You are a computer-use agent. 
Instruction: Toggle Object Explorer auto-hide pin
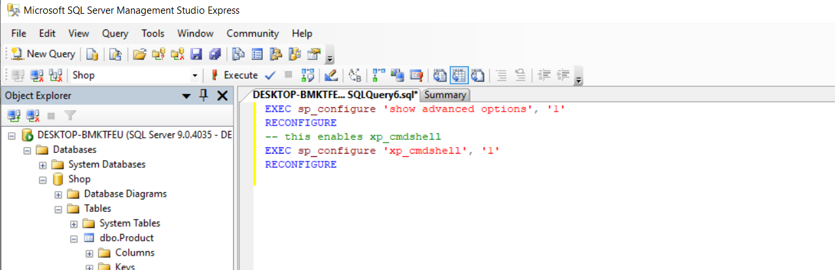point(204,95)
